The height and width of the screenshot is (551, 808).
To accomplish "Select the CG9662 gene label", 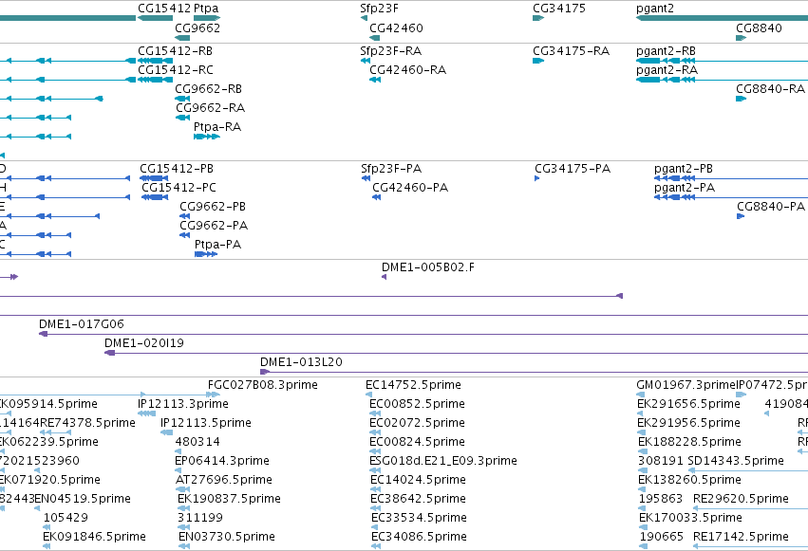I will click(197, 28).
